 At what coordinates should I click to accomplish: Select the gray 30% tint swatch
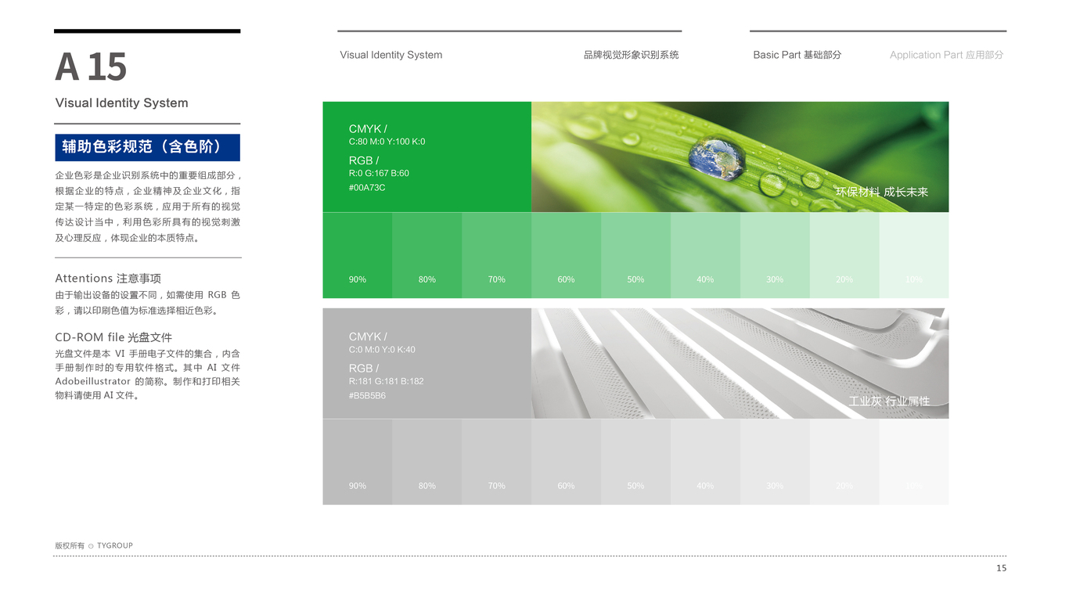(775, 462)
